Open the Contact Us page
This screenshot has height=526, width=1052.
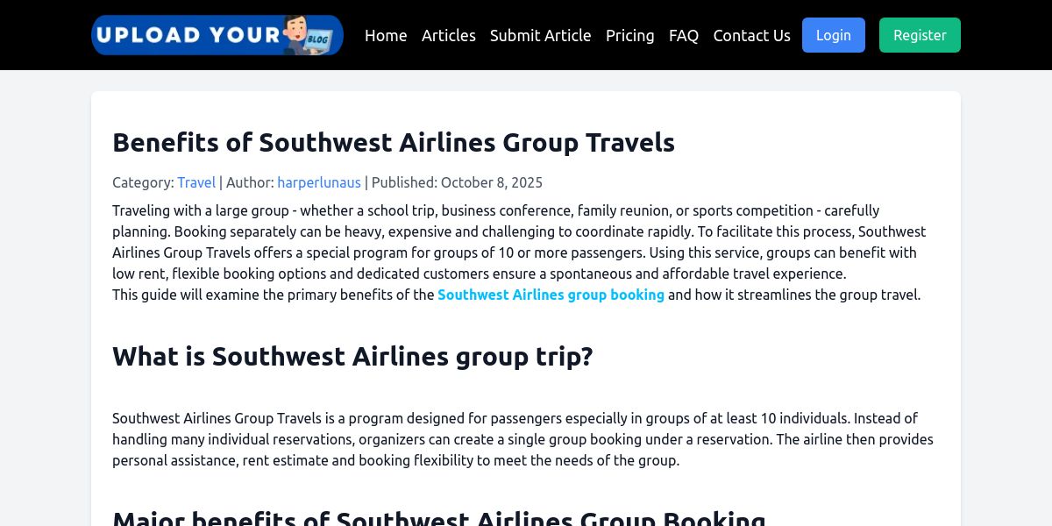(751, 35)
